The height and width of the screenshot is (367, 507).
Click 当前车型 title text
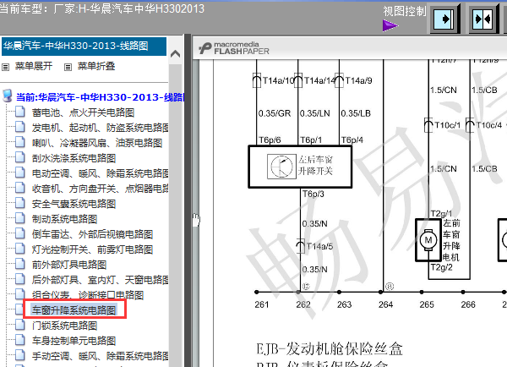click(102, 8)
